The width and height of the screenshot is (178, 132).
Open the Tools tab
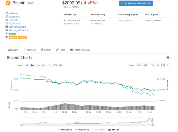[x=61, y=50]
